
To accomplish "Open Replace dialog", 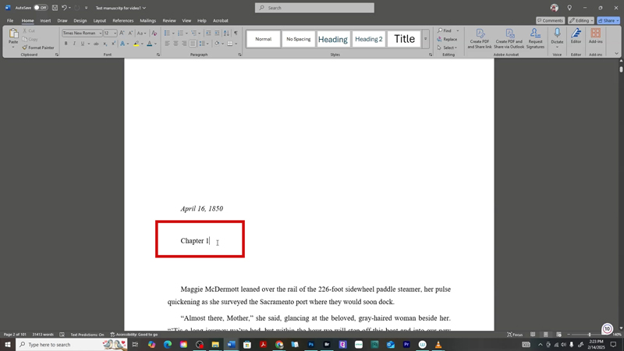I will (x=447, y=39).
